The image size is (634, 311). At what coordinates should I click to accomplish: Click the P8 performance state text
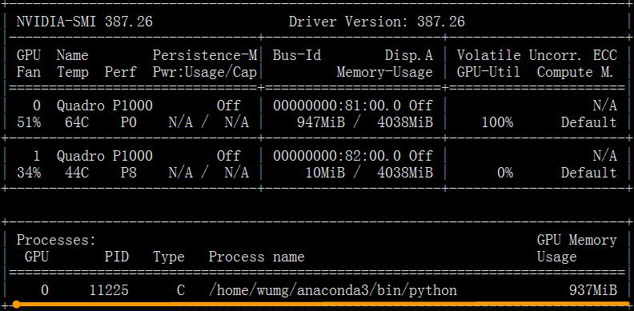[x=129, y=173]
